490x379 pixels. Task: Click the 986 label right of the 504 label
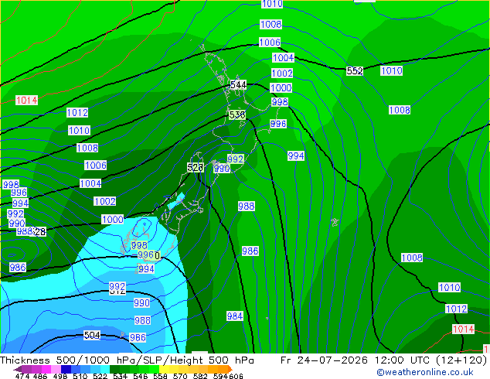(x=138, y=338)
